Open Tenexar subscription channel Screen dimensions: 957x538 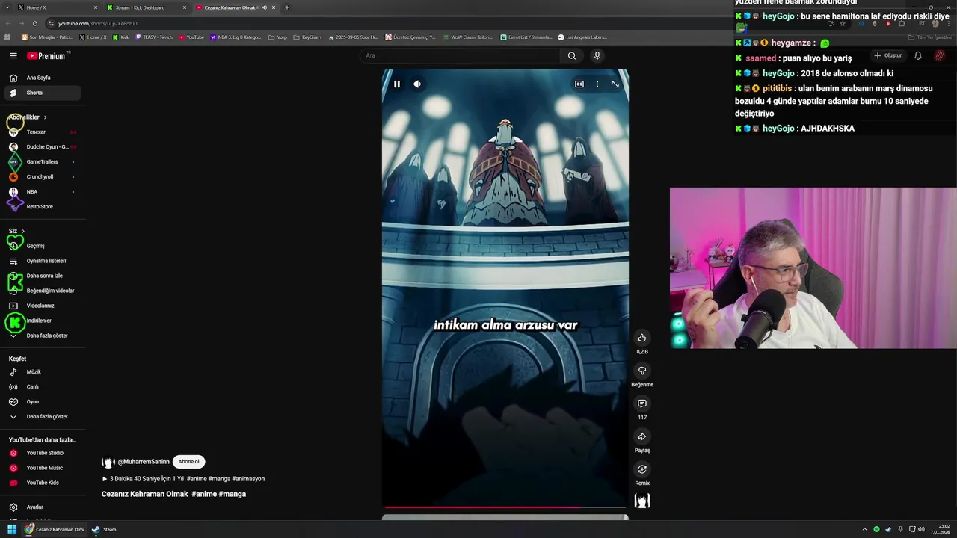43,132
